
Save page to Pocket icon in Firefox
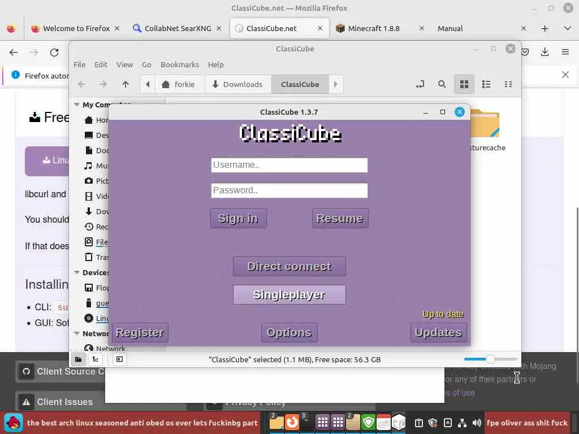[x=525, y=52]
